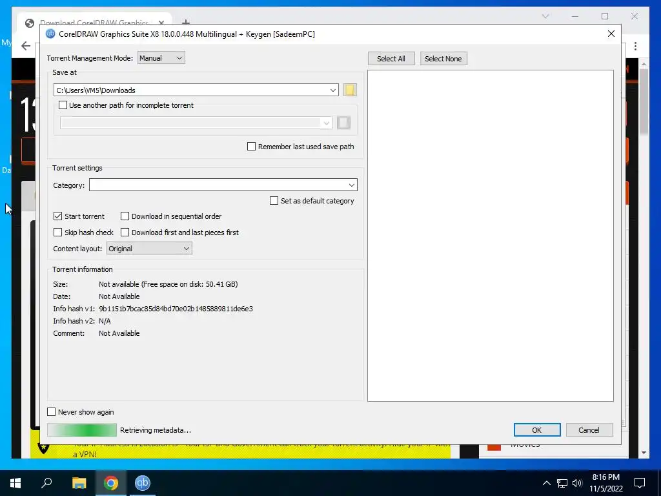Open network status icon in system tray
This screenshot has width=661, height=496.
(x=562, y=483)
